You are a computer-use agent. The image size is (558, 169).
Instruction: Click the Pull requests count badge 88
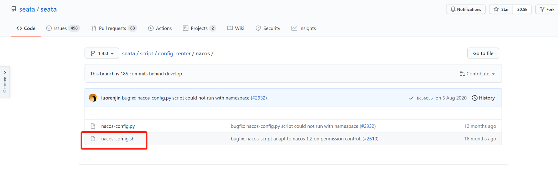132,28
